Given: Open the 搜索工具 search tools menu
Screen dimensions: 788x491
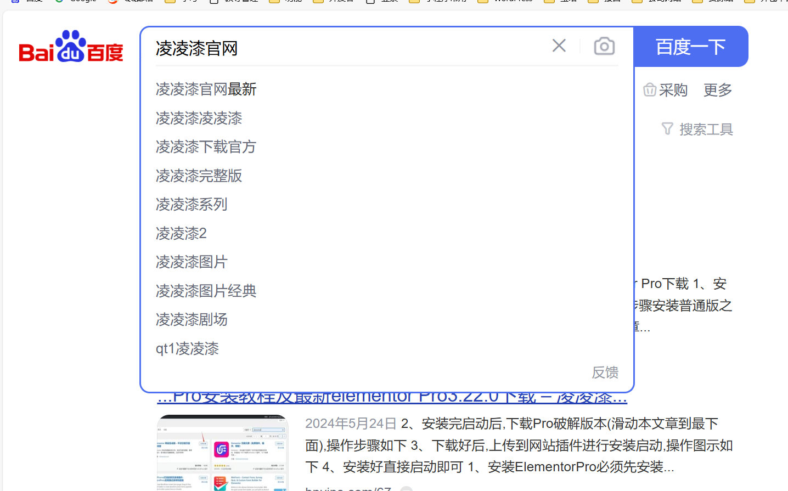Looking at the screenshot, I should (x=706, y=128).
